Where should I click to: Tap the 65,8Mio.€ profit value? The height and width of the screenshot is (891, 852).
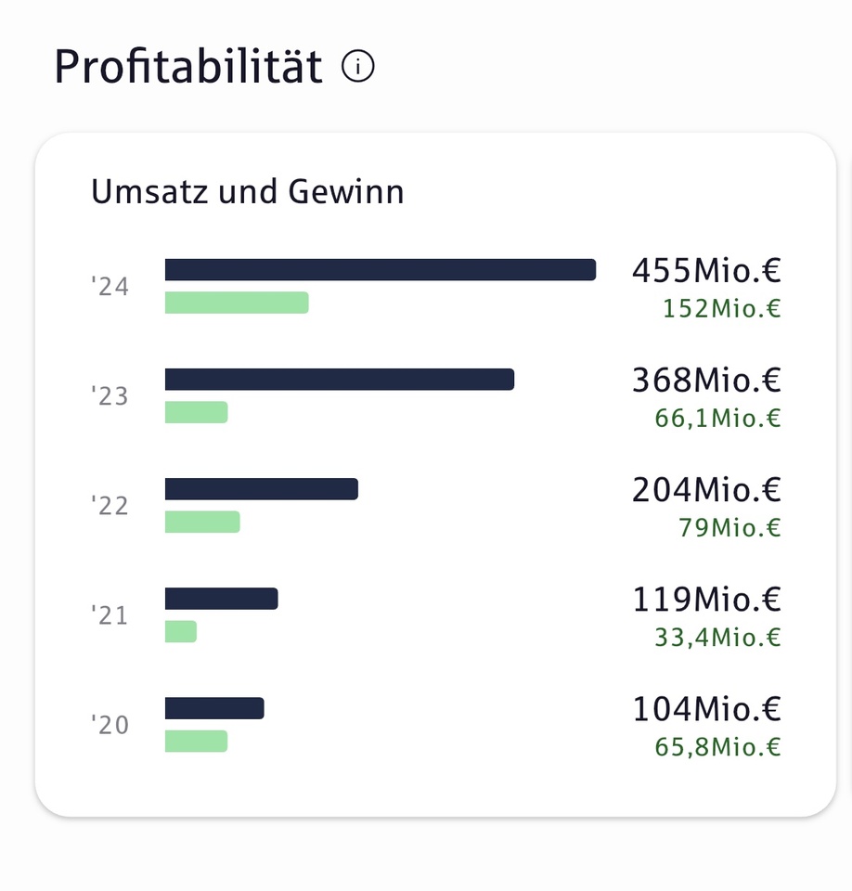coord(717,747)
